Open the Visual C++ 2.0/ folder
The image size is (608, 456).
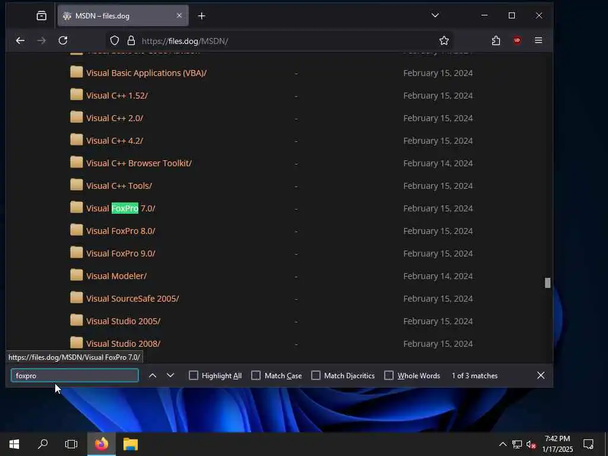click(115, 118)
